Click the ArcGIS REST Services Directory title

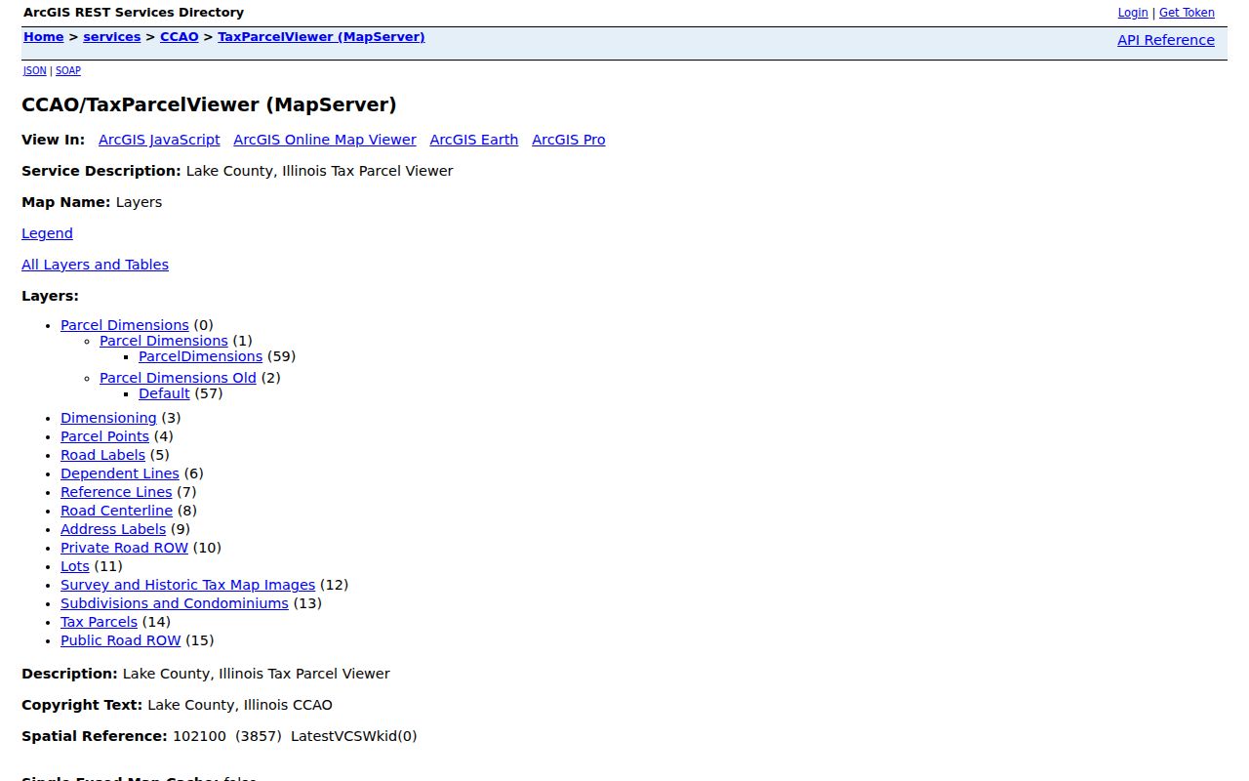134,13
